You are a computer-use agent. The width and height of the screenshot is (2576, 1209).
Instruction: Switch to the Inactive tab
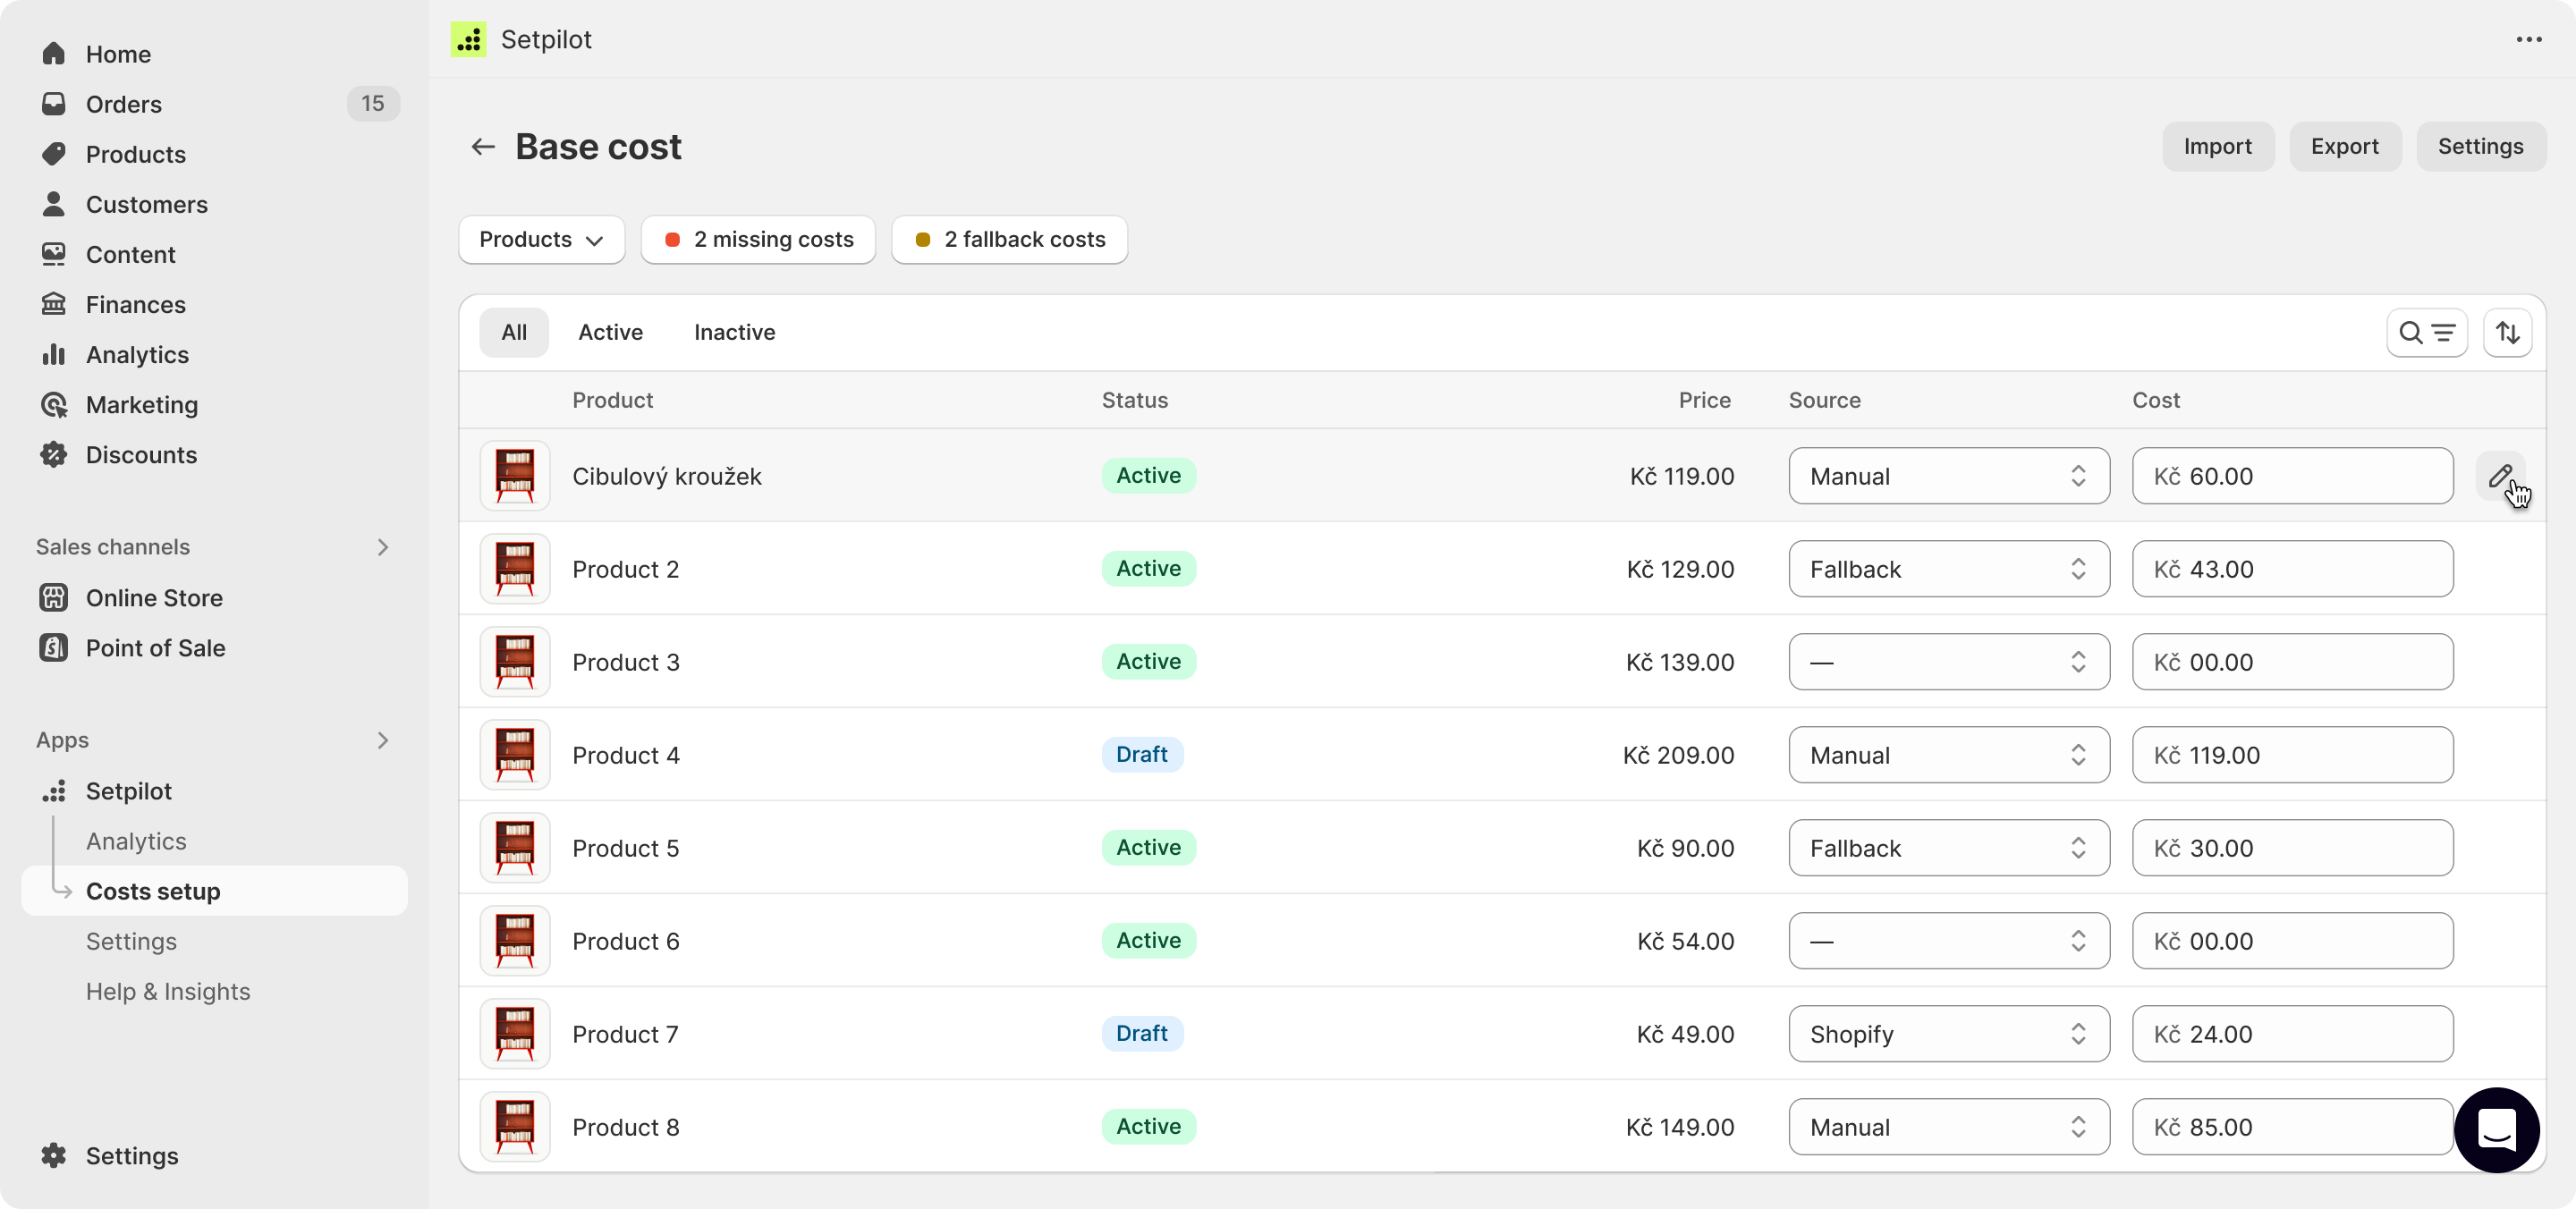[x=735, y=332]
